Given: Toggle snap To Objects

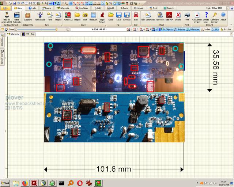Looking at the screenshot, I should [167, 29].
